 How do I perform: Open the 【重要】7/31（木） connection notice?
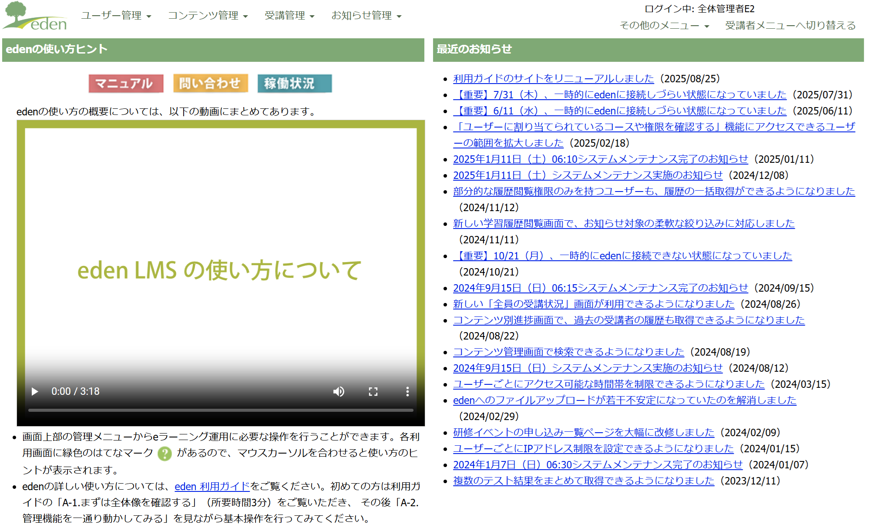(620, 95)
